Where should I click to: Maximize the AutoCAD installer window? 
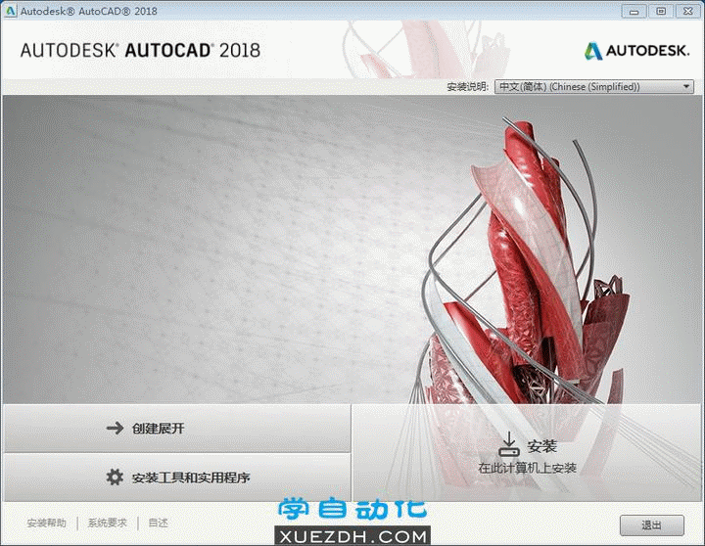pyautogui.click(x=661, y=11)
